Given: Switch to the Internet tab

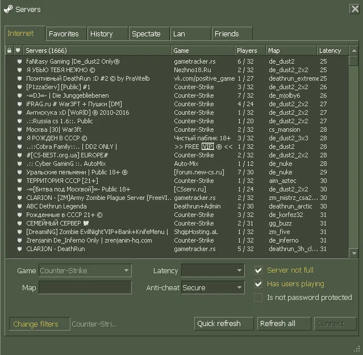Looking at the screenshot, I should point(25,34).
